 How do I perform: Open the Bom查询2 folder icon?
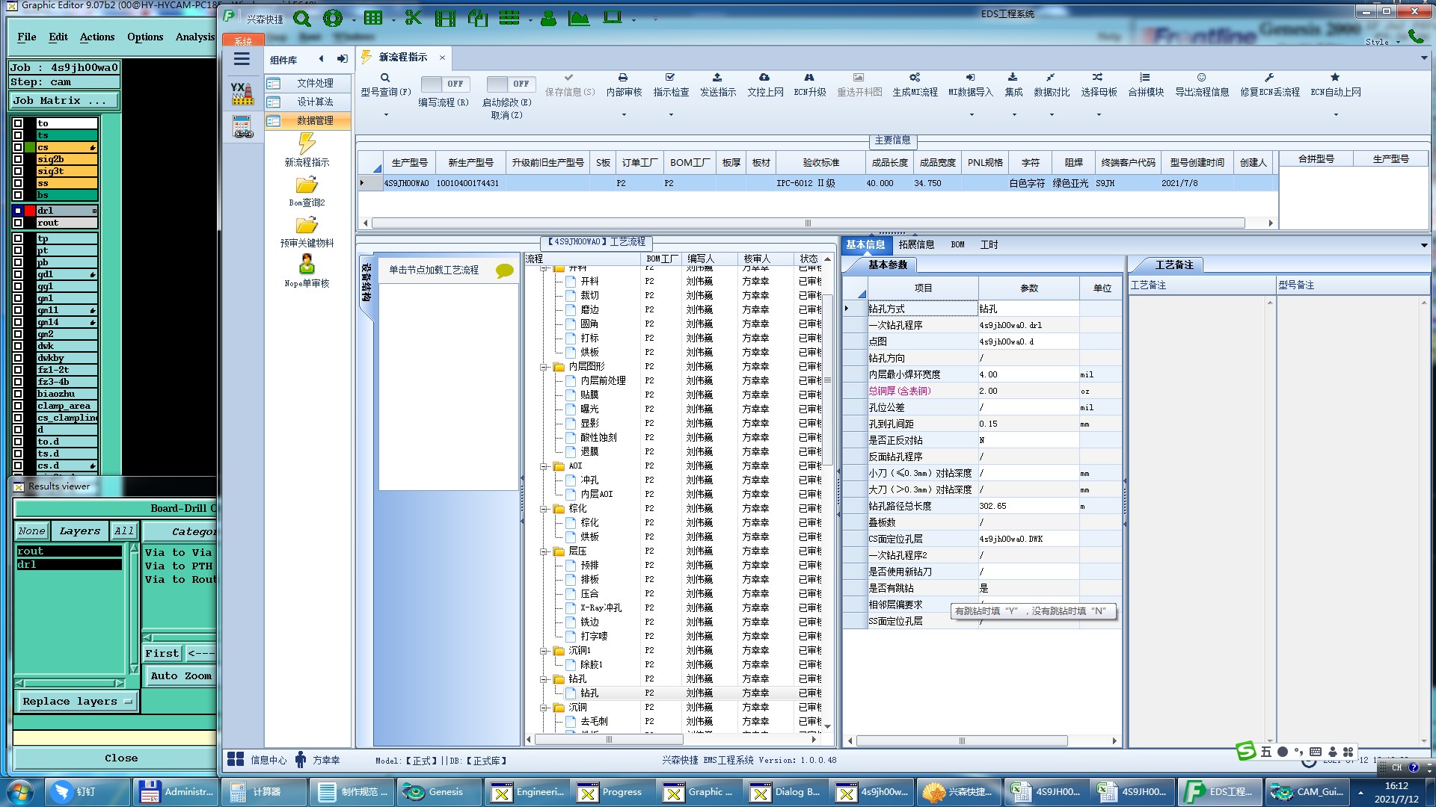point(307,185)
